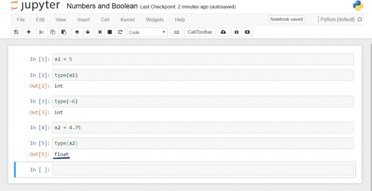Paste cells below using toolbar icon
372x191 pixels.
click(64, 32)
